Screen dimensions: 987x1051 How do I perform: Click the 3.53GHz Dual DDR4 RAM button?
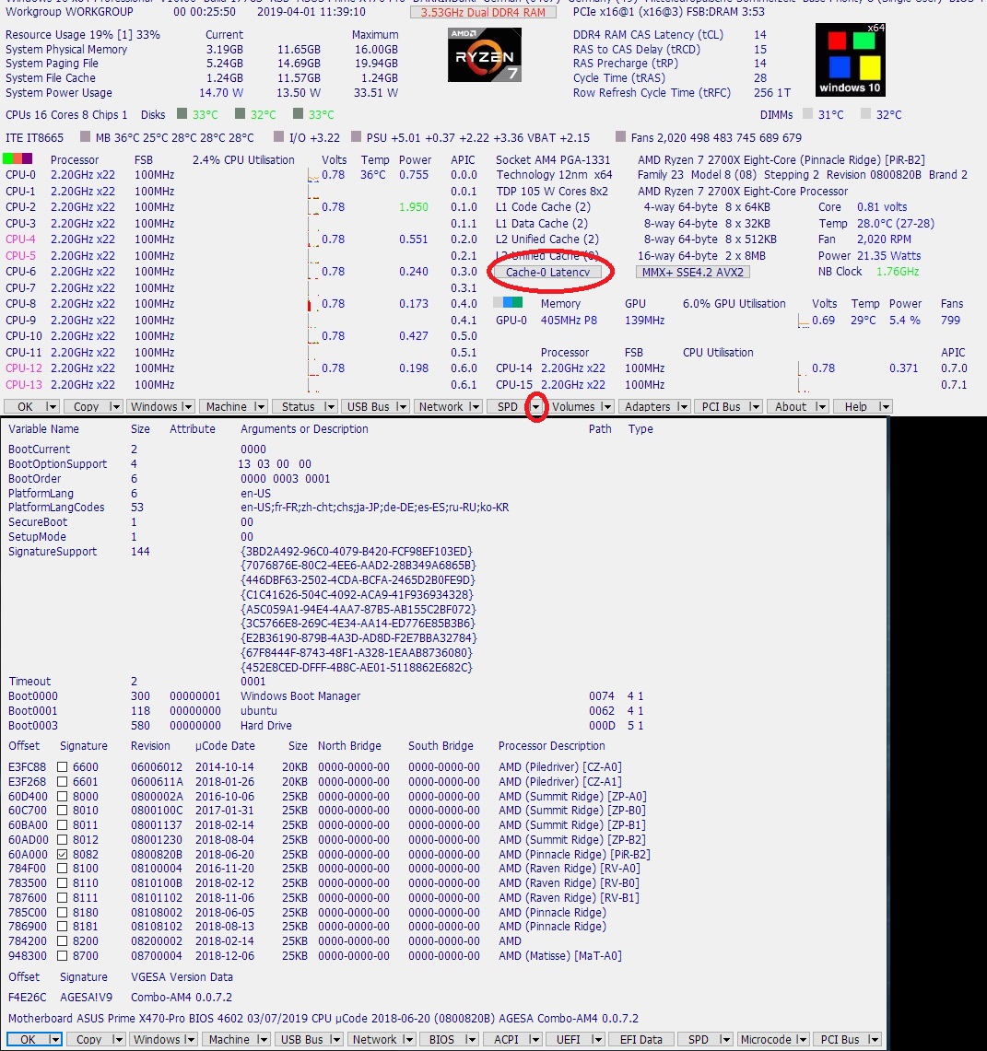click(x=483, y=11)
